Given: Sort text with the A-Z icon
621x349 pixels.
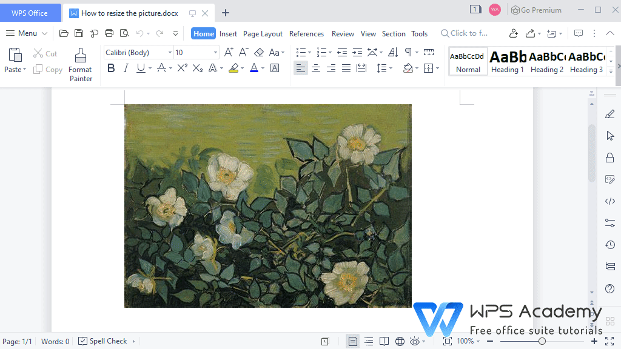Looking at the screenshot, I should (393, 52).
